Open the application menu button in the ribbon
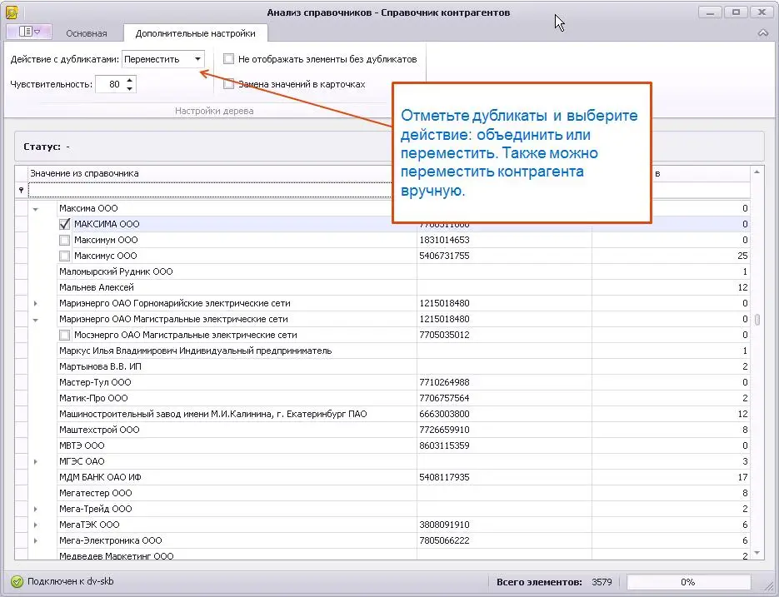The width and height of the screenshot is (779, 597). pyautogui.click(x=29, y=32)
